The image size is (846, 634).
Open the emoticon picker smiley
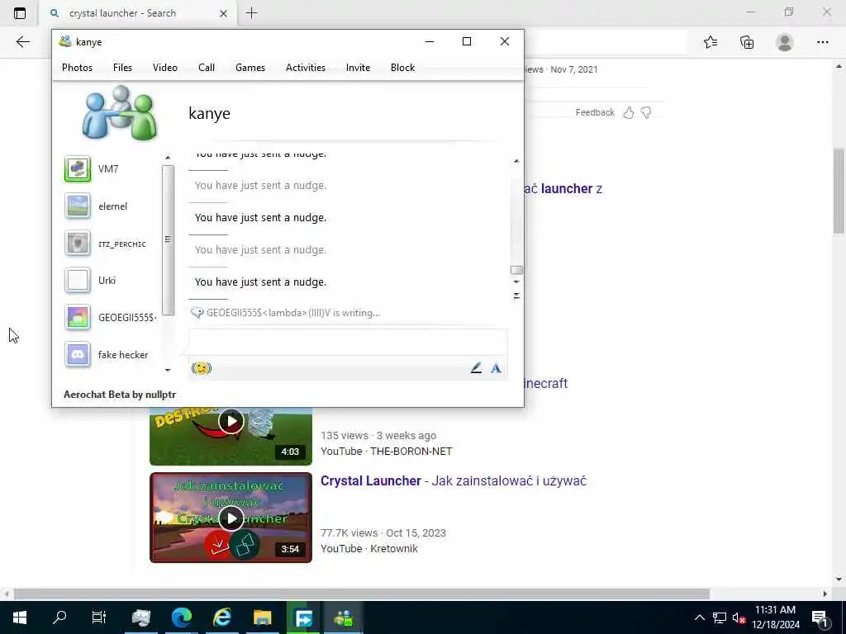point(202,368)
